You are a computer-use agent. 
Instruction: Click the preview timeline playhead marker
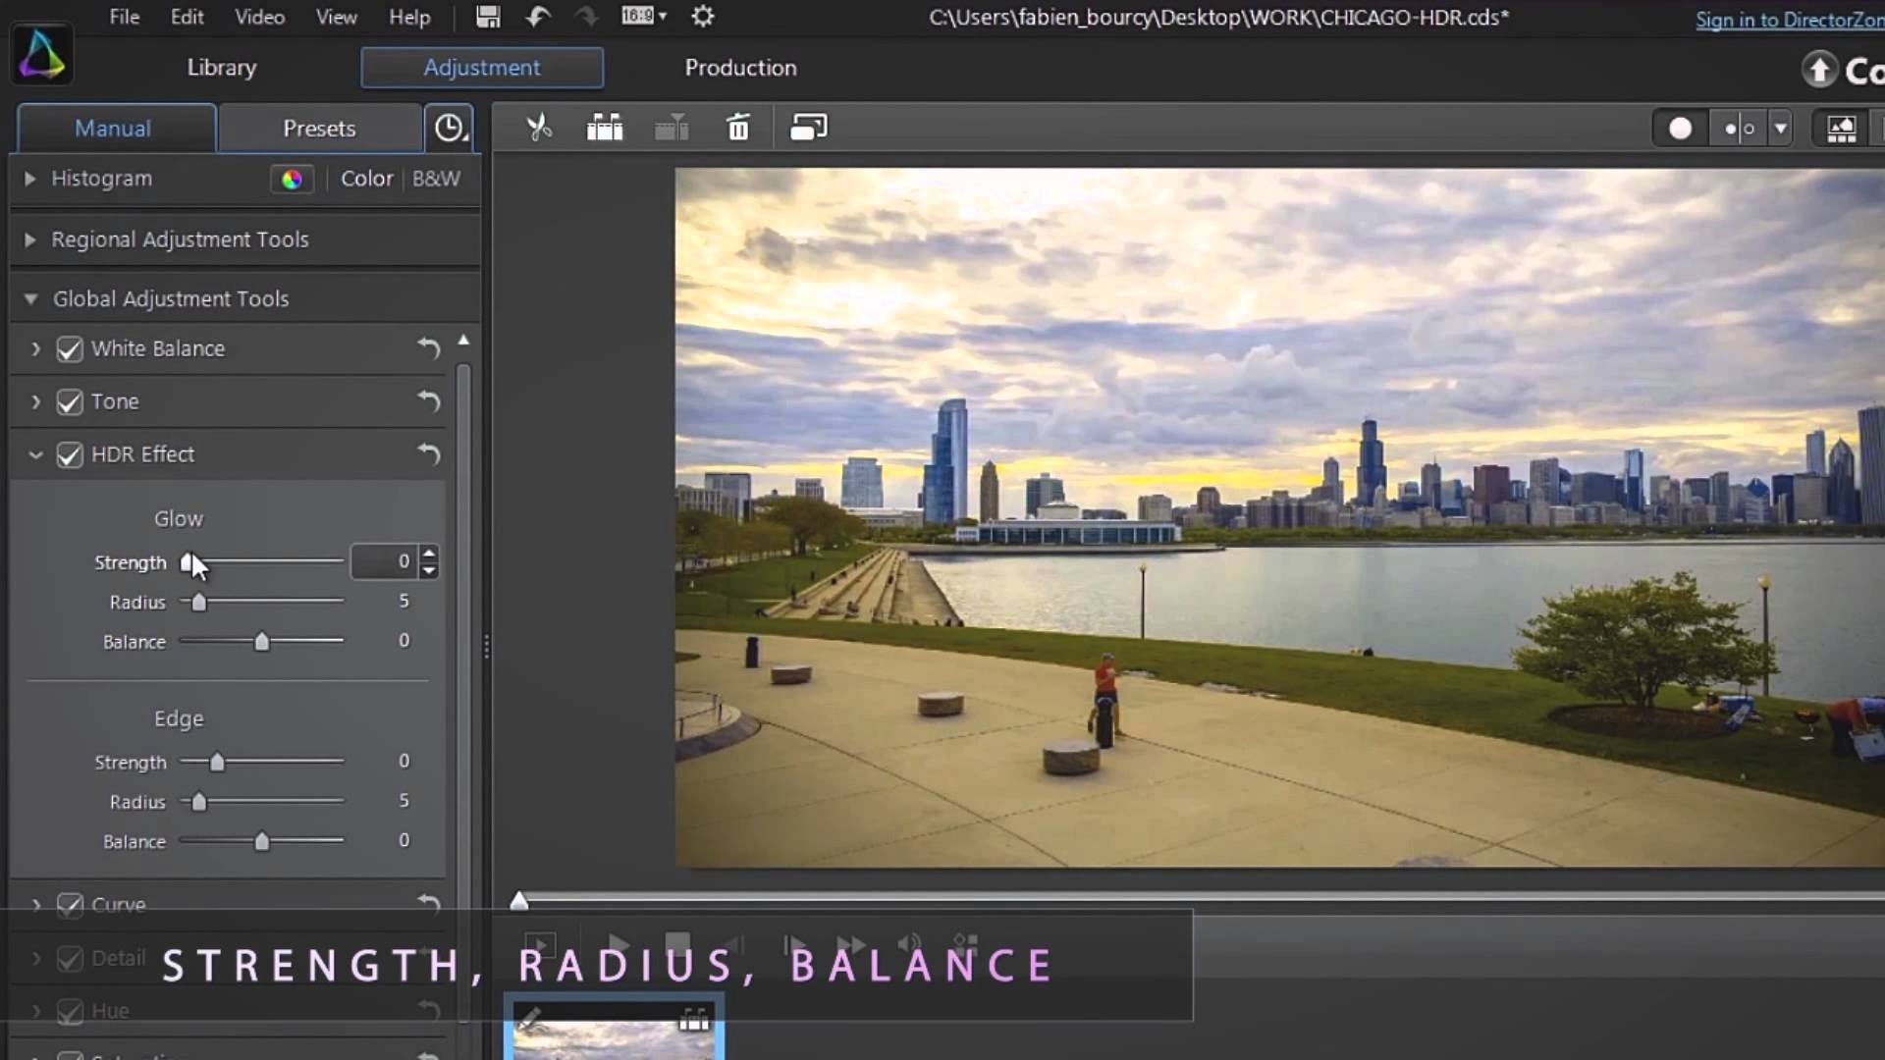[518, 900]
